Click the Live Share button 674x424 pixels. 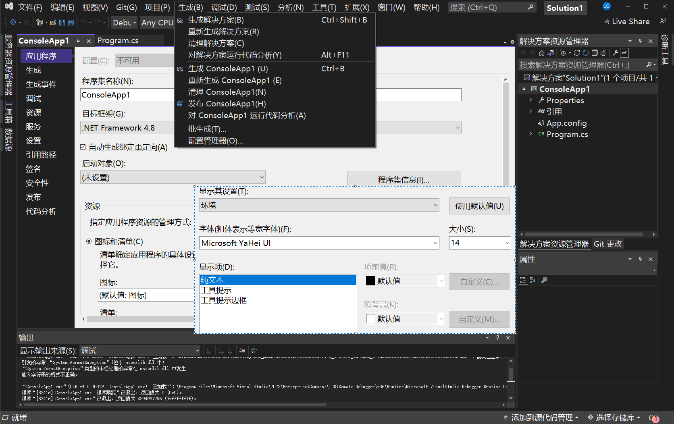626,21
